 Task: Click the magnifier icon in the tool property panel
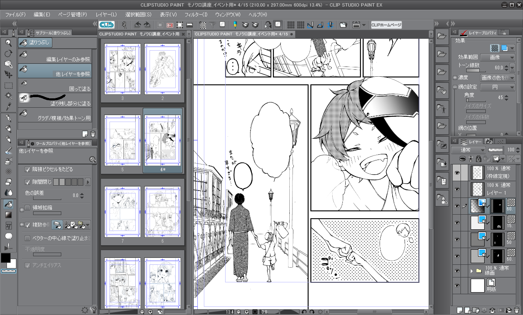click(93, 160)
